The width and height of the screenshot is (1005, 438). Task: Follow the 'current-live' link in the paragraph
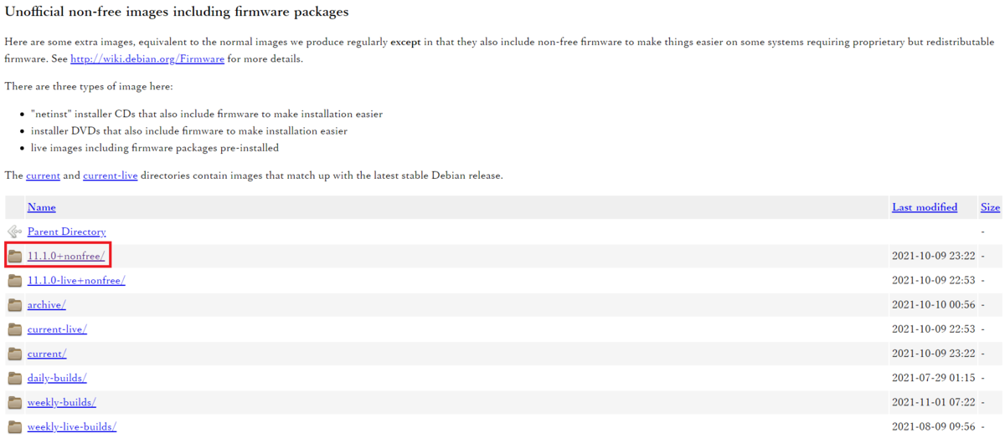click(110, 176)
